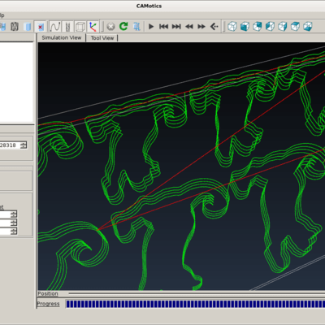Select the second view cube icon
The width and height of the screenshot is (325, 325).
tap(245, 27)
